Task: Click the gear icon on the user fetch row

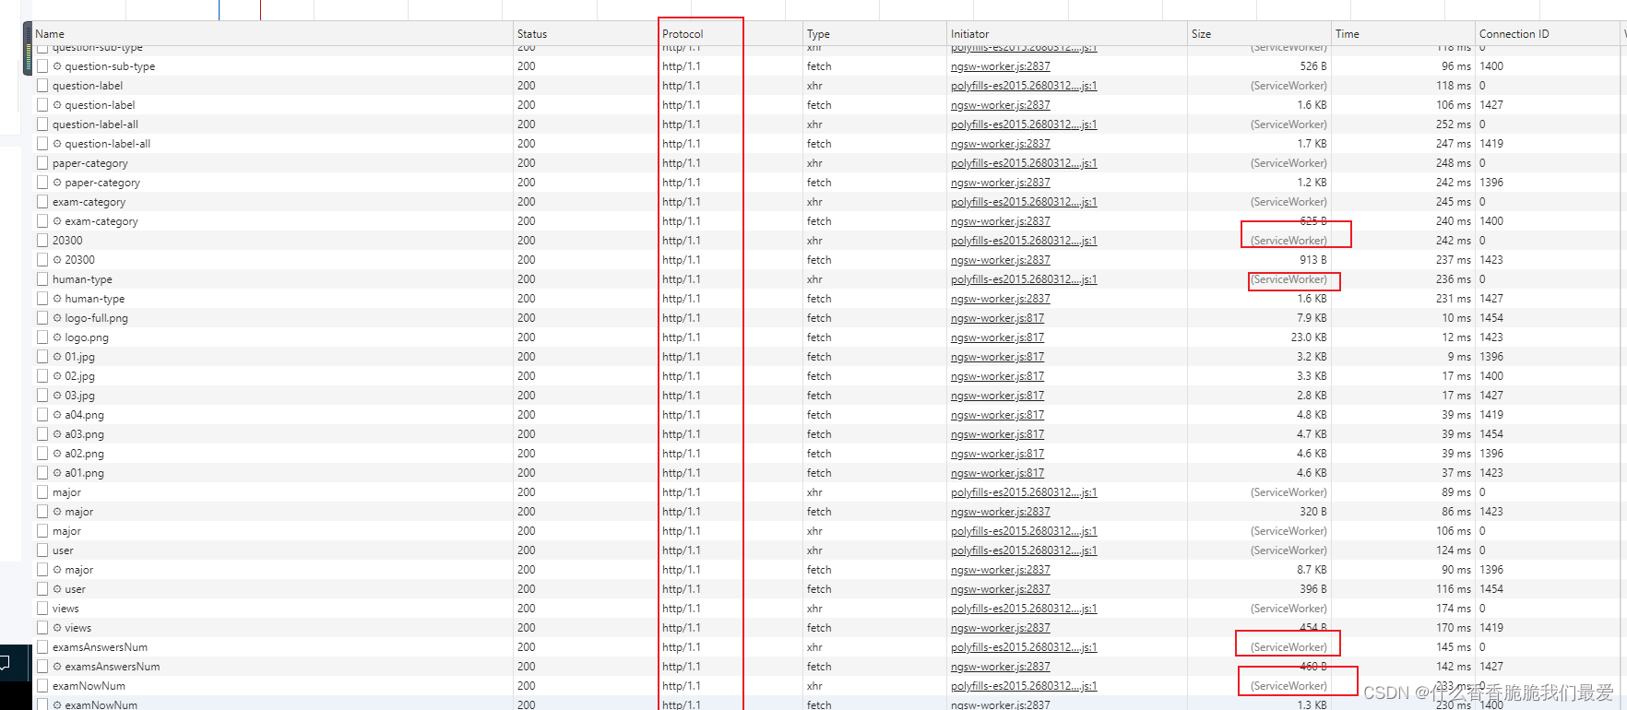Action: [57, 589]
